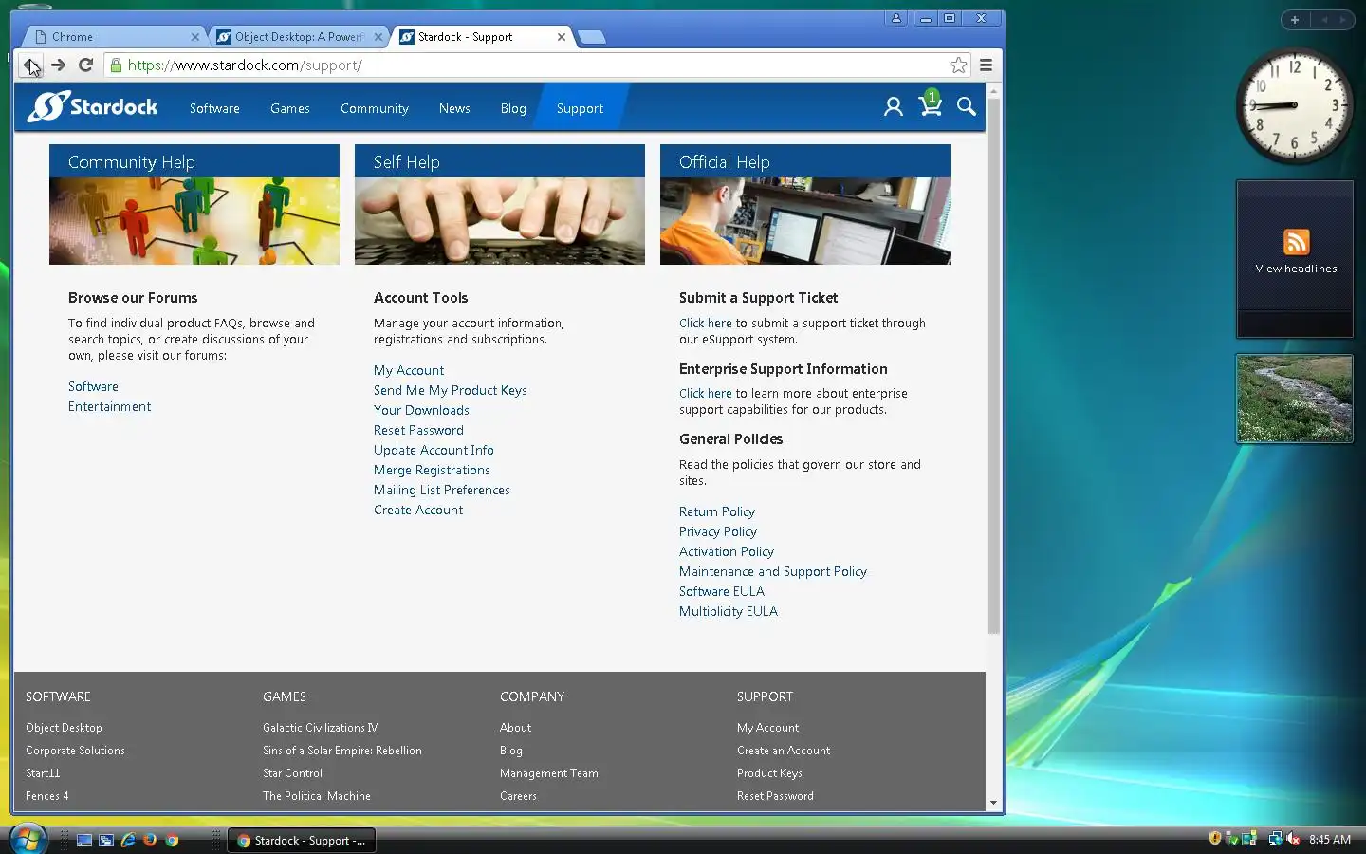Screen dimensions: 1366x854
Task: Close the Stardock - Support tab
Action: coord(562,37)
